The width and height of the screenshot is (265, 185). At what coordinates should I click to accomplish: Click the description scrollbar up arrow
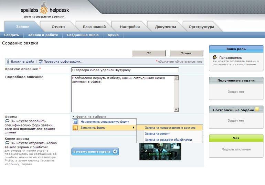(176, 78)
